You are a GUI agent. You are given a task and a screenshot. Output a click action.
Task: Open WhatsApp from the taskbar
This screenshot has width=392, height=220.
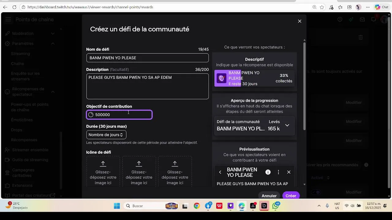point(276,206)
